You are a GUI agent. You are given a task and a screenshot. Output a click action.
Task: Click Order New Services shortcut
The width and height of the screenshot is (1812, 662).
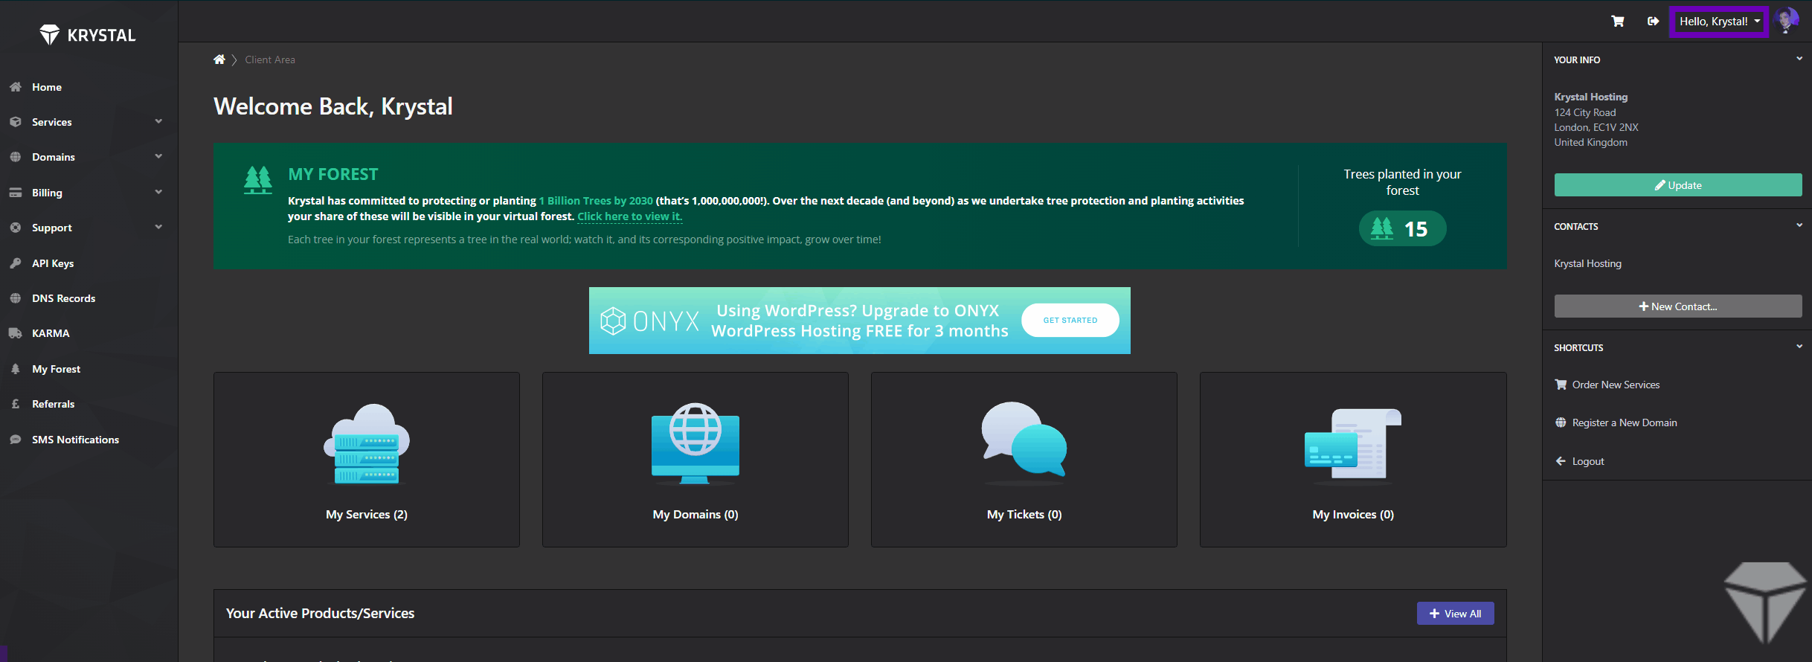[x=1616, y=385]
